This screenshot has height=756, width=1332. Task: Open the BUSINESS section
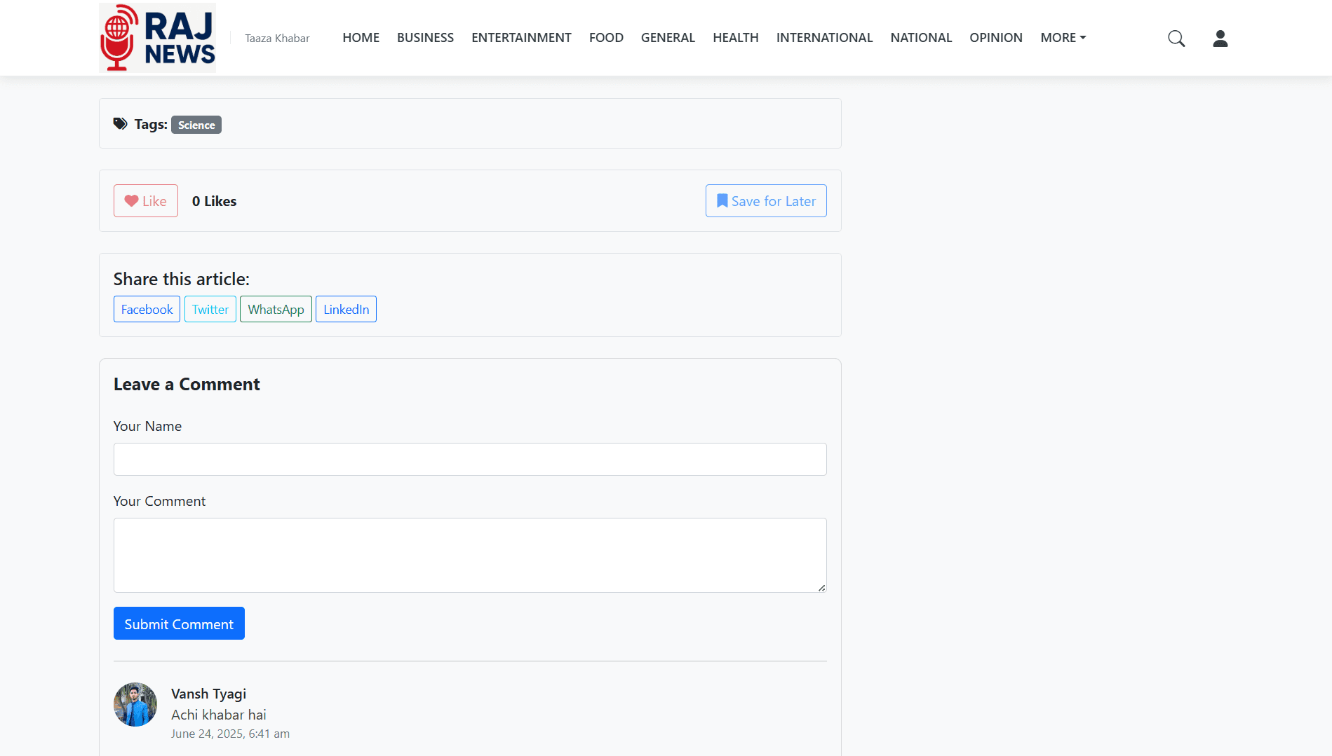pyautogui.click(x=425, y=38)
